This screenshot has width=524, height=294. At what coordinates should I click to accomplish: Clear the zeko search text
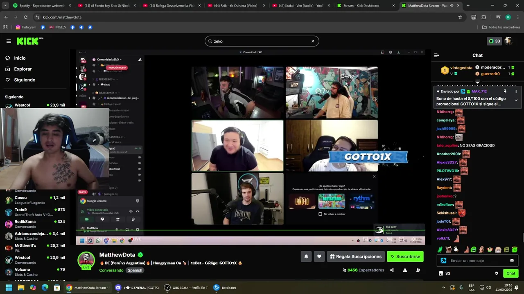(x=313, y=41)
